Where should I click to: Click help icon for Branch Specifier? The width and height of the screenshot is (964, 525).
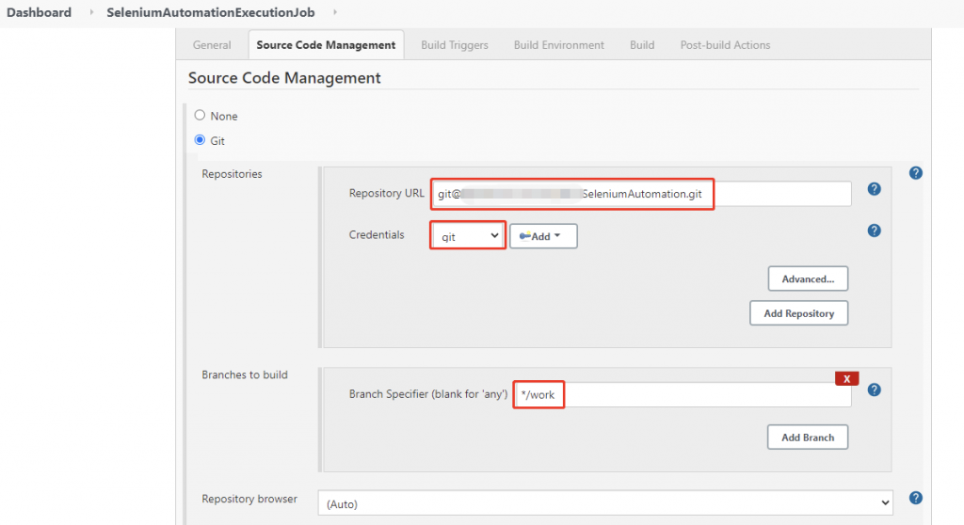(874, 390)
